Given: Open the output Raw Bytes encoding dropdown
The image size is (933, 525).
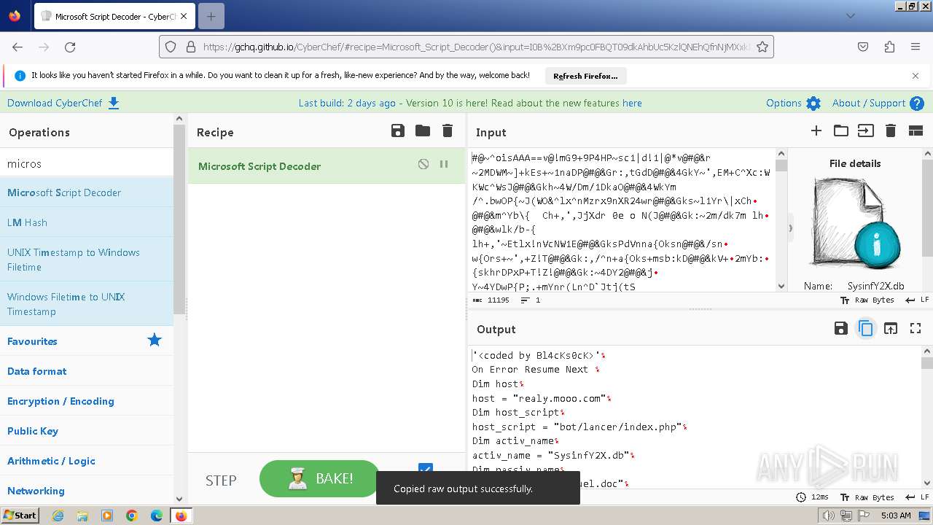Looking at the screenshot, I should click(x=867, y=497).
